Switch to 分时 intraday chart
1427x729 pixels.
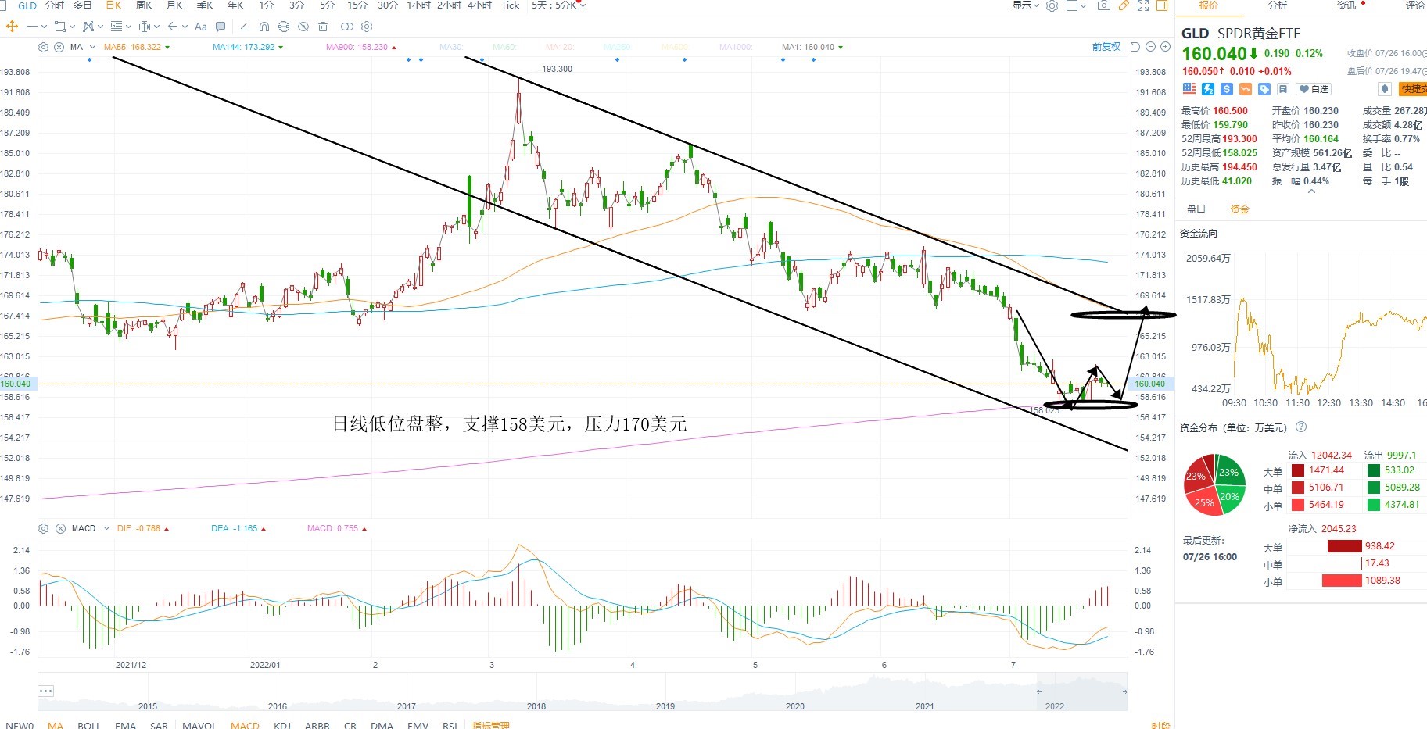54,5
